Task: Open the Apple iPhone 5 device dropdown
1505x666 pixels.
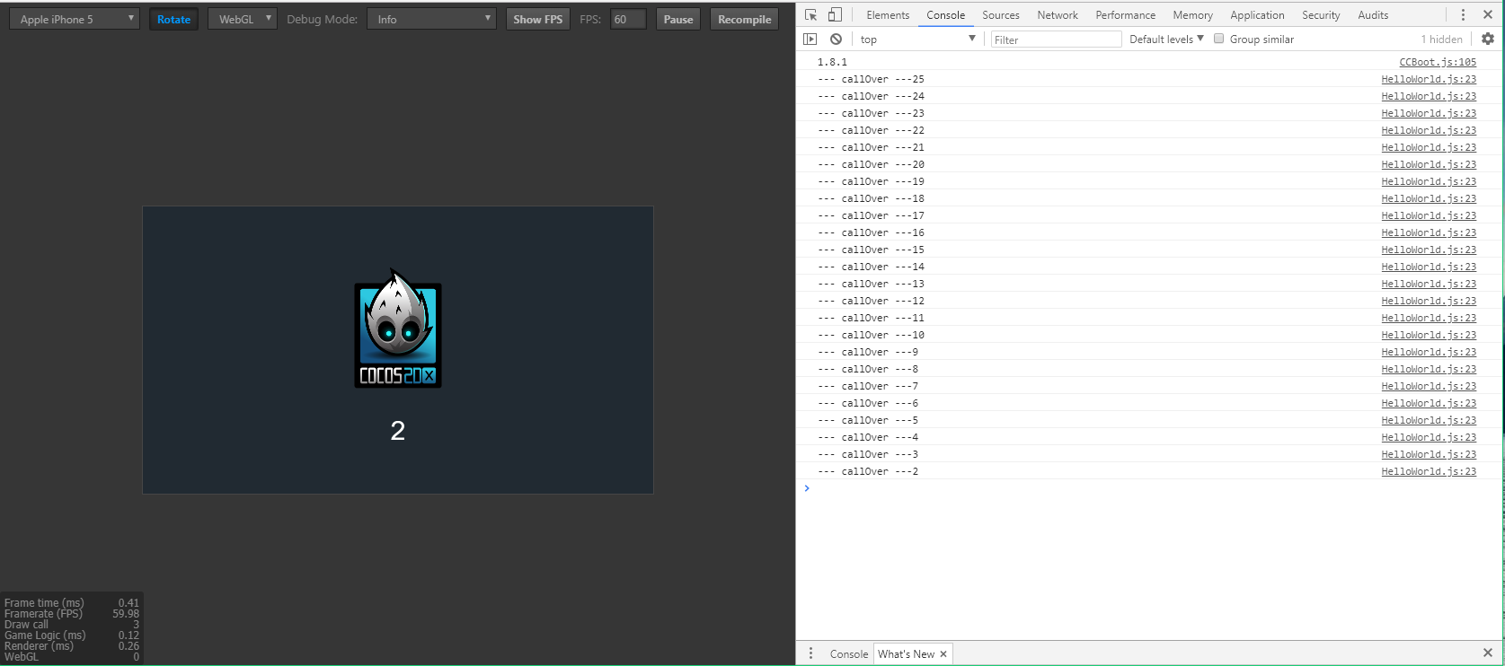Action: (x=75, y=19)
